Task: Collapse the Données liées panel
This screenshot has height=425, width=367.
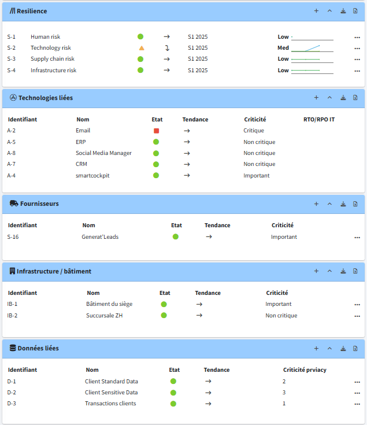Action: coord(329,349)
